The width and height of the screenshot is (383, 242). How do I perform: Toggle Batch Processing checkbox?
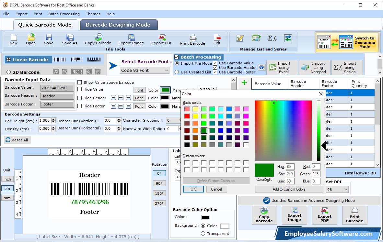point(177,57)
